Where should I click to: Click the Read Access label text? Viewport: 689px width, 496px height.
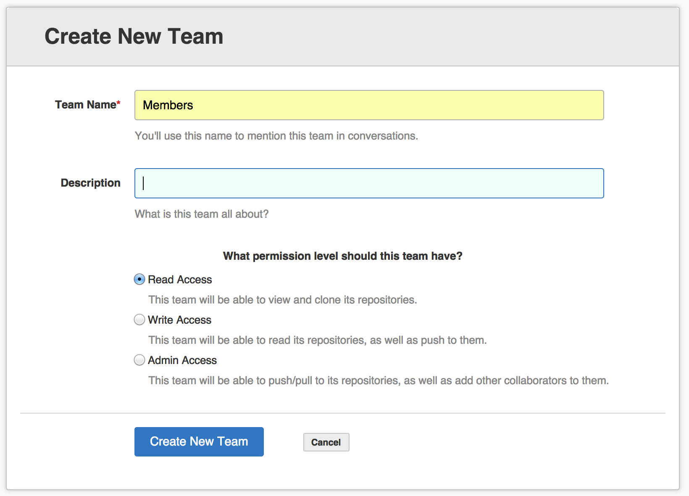180,280
